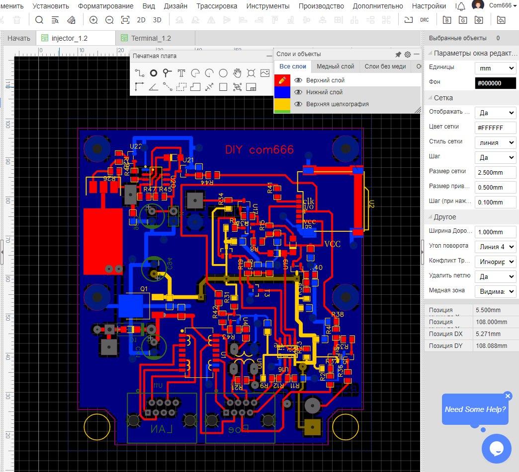The image size is (519, 472).
Task: Select the Pad placement tool
Action: (x=154, y=73)
